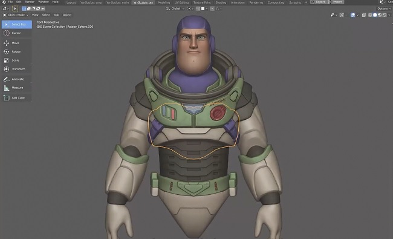
Task: Click the Set new selection mode icon
Action: (24, 8)
